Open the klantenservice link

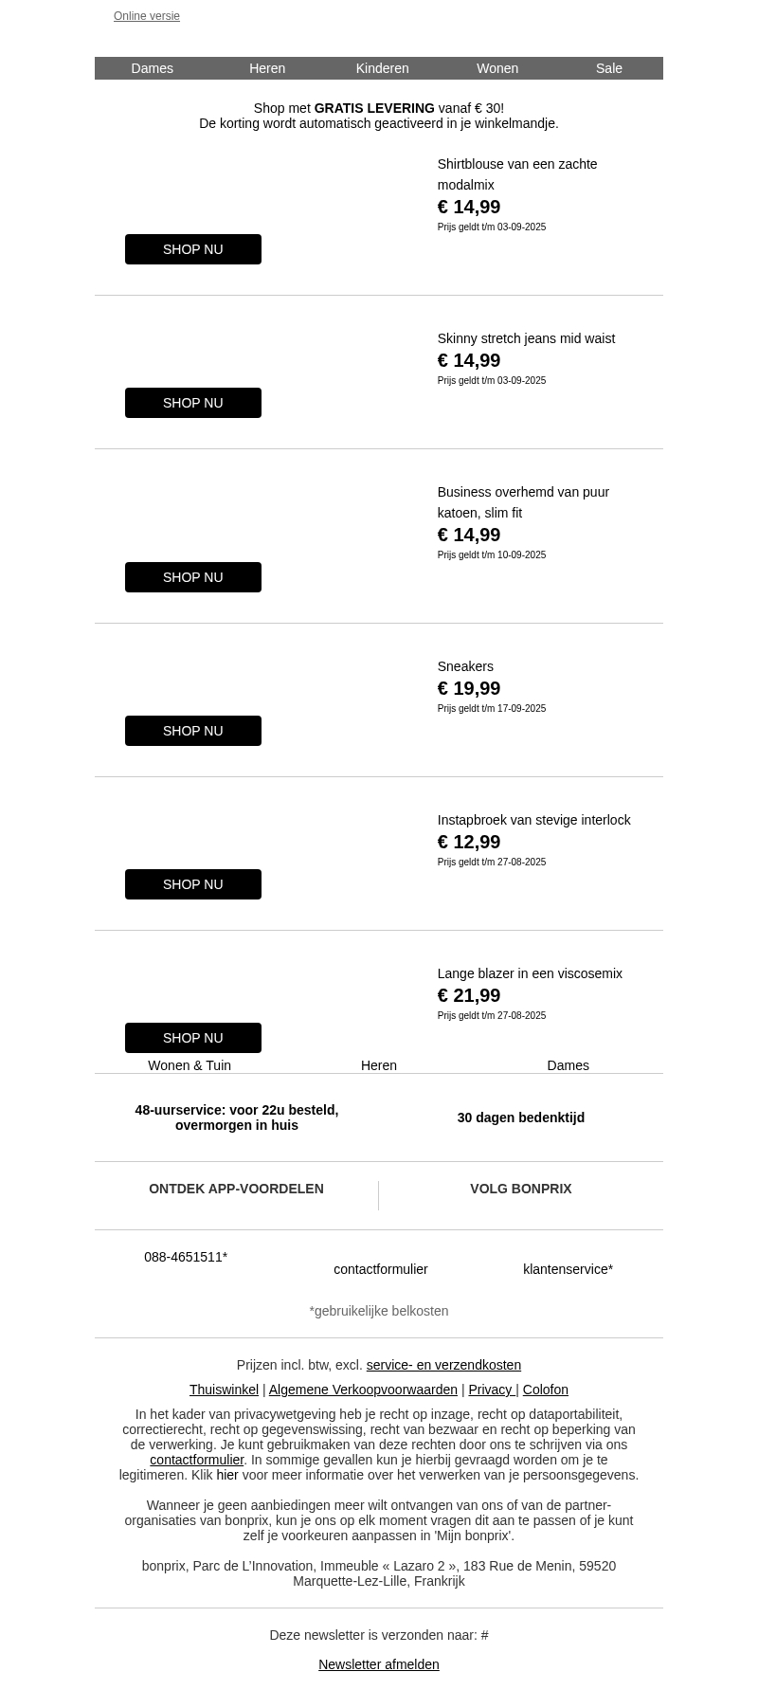[568, 1269]
